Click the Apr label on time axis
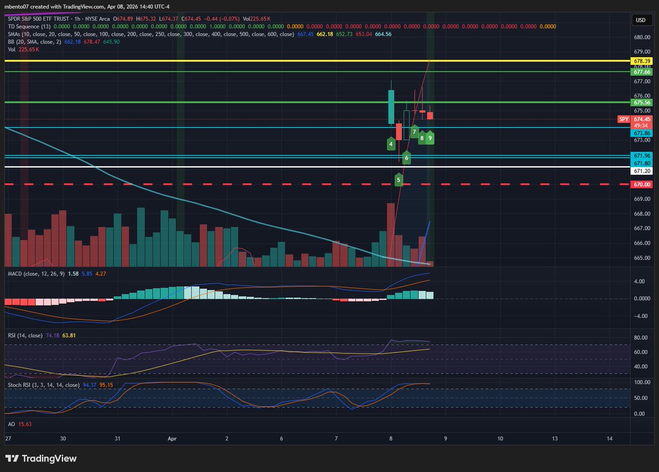 pyautogui.click(x=172, y=439)
